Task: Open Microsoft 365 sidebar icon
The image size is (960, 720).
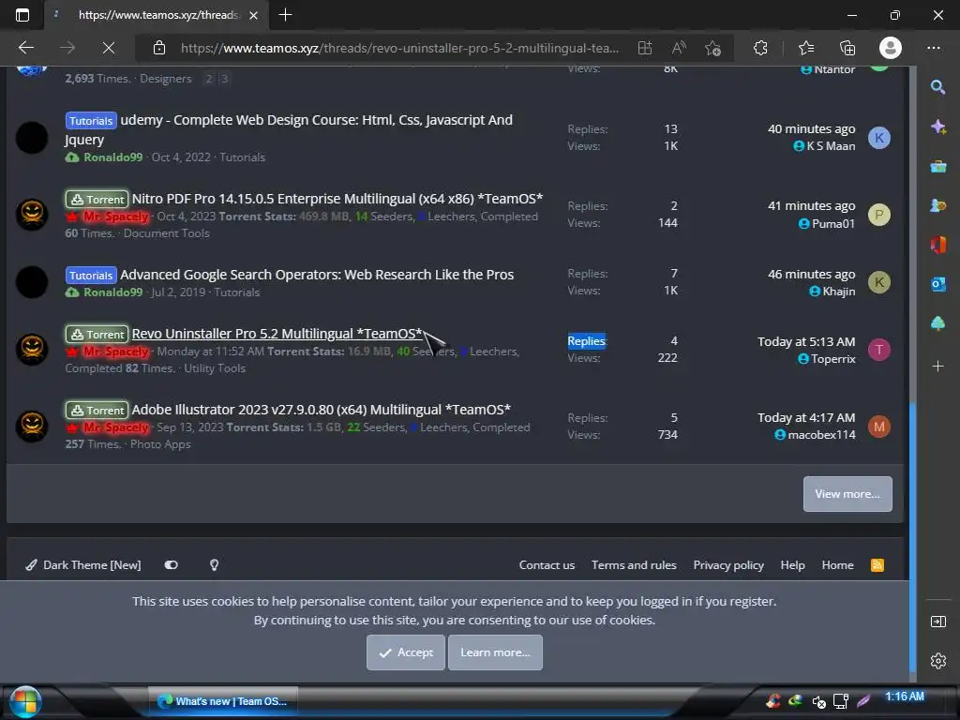Action: click(x=937, y=245)
